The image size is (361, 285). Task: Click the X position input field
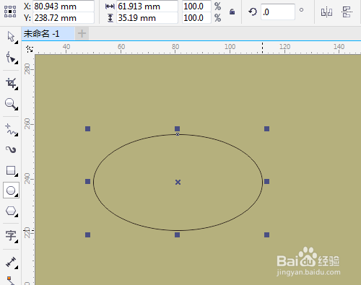pyautogui.click(x=64, y=6)
